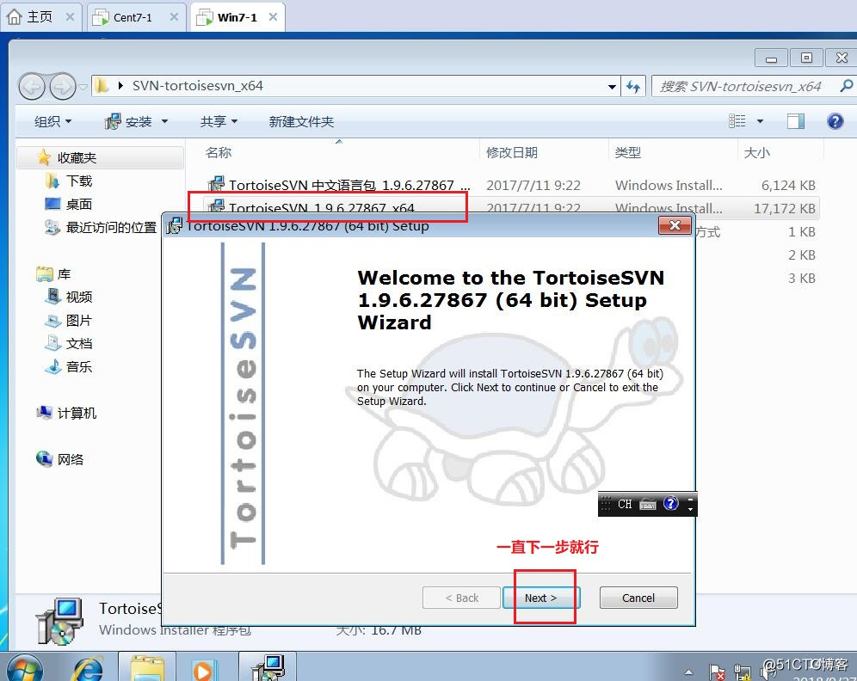This screenshot has width=857, height=681.
Task: Open the 图片 library
Action: [69, 320]
